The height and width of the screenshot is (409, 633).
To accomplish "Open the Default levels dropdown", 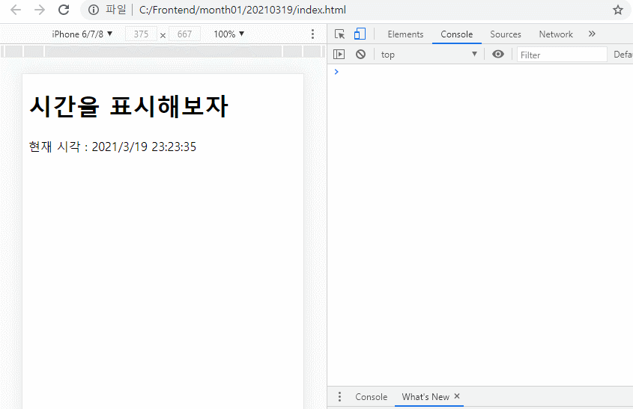I will 623,55.
